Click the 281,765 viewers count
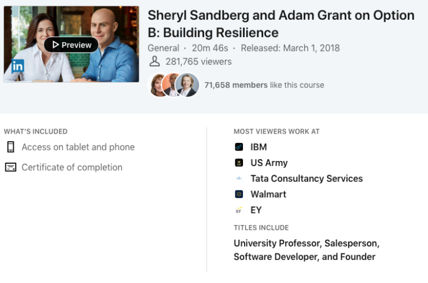The image size is (428, 283). [x=198, y=61]
